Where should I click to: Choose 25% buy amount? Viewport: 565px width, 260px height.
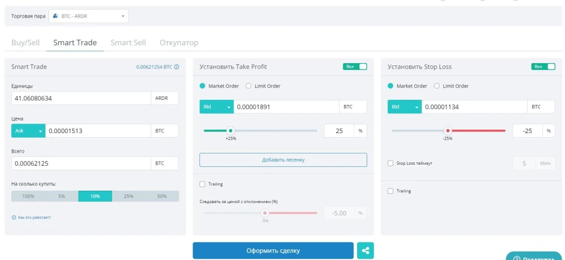129,196
